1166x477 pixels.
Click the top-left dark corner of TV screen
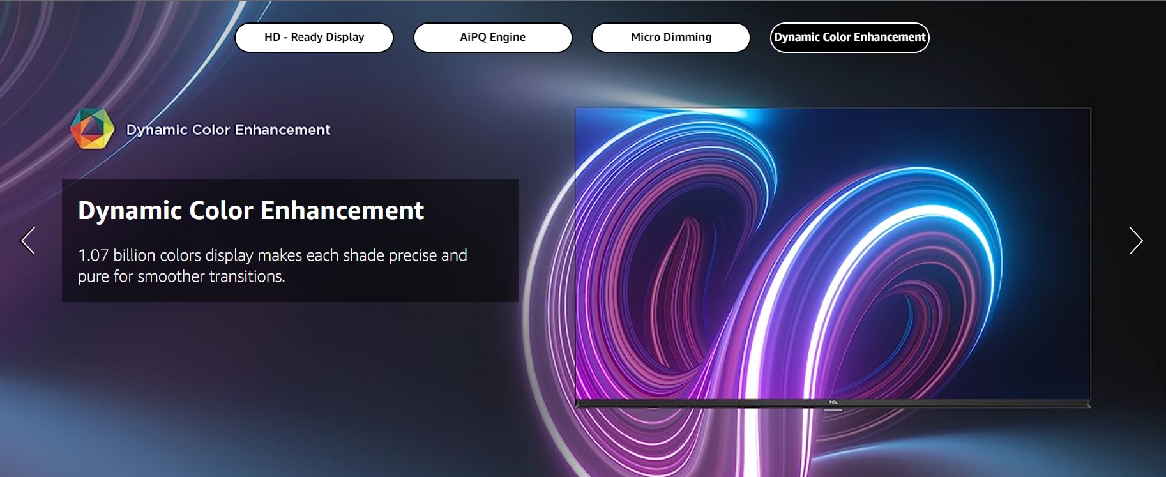tap(594, 125)
